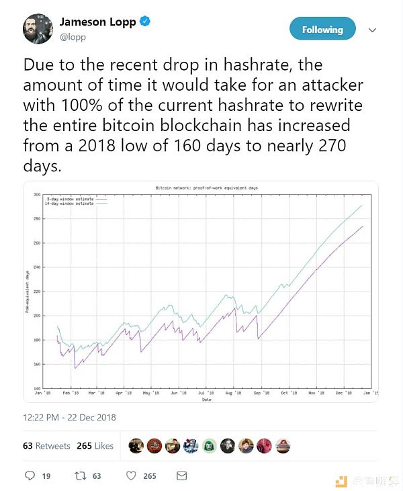Open the 12:22 PM - 22 Dec 2018 timestamp

click(x=69, y=417)
